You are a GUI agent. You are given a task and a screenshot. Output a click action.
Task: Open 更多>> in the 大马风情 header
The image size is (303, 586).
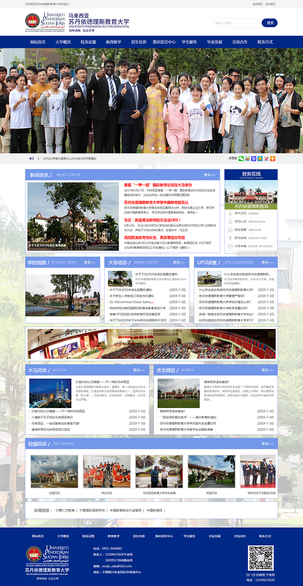point(139,370)
